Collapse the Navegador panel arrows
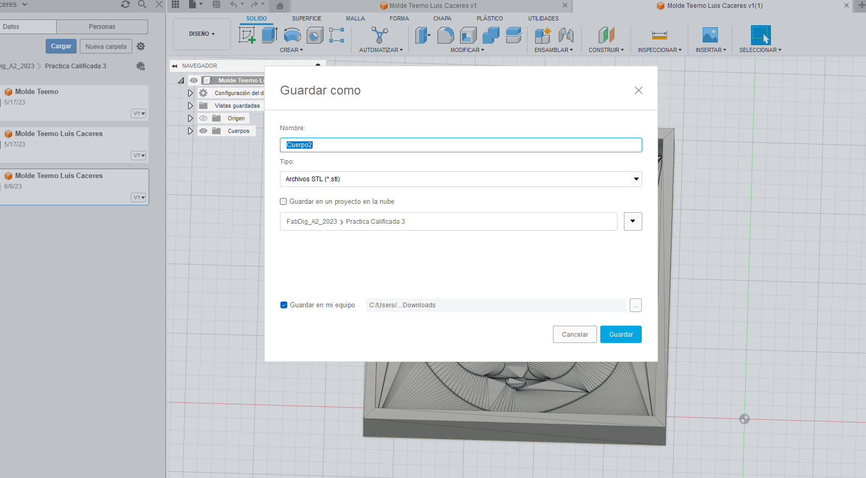This screenshot has height=478, width=866. [174, 66]
